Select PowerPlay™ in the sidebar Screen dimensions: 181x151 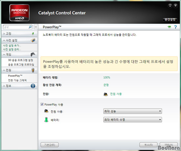(15, 76)
